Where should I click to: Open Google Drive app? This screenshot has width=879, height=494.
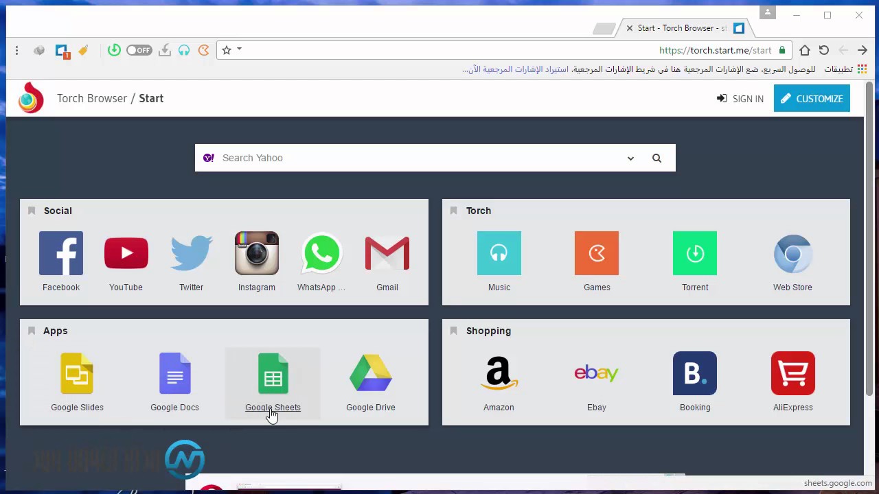pos(371,381)
